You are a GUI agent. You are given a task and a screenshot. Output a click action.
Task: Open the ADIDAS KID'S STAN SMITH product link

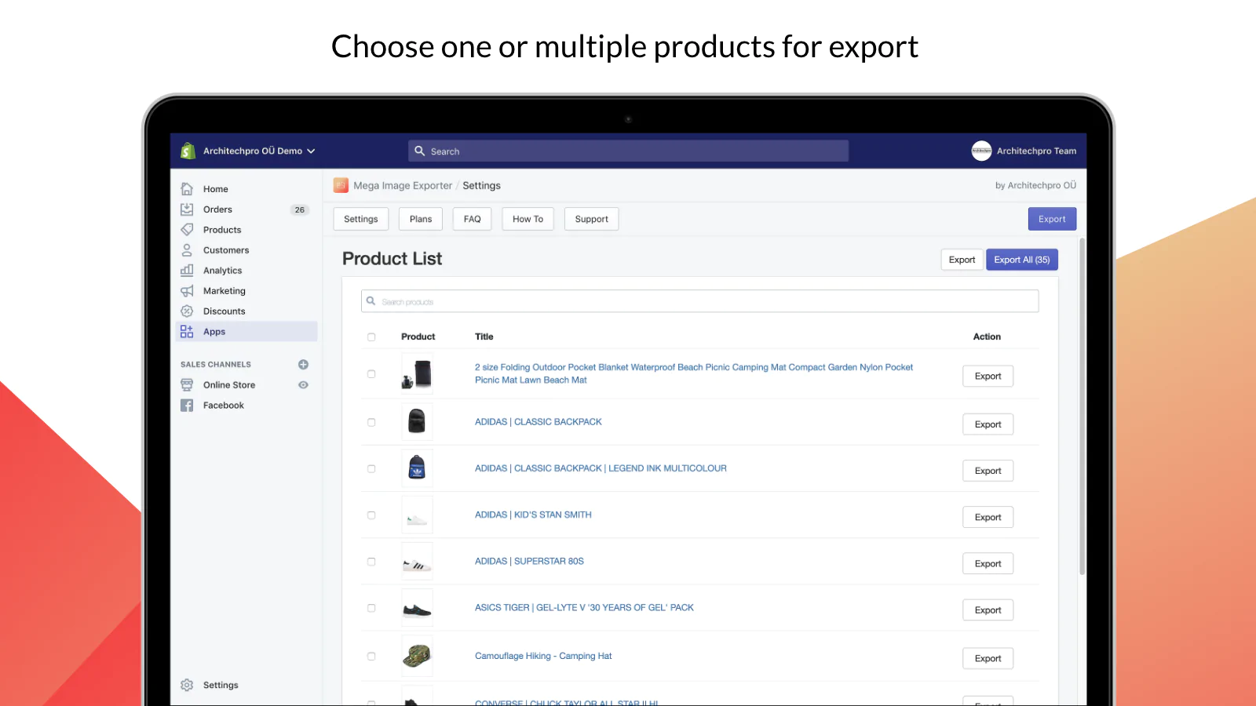pos(533,515)
